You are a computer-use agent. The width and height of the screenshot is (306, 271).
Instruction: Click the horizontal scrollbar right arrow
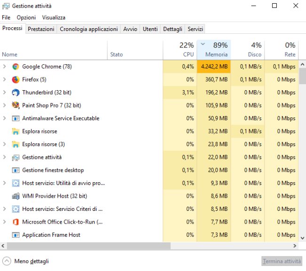[x=295, y=246]
